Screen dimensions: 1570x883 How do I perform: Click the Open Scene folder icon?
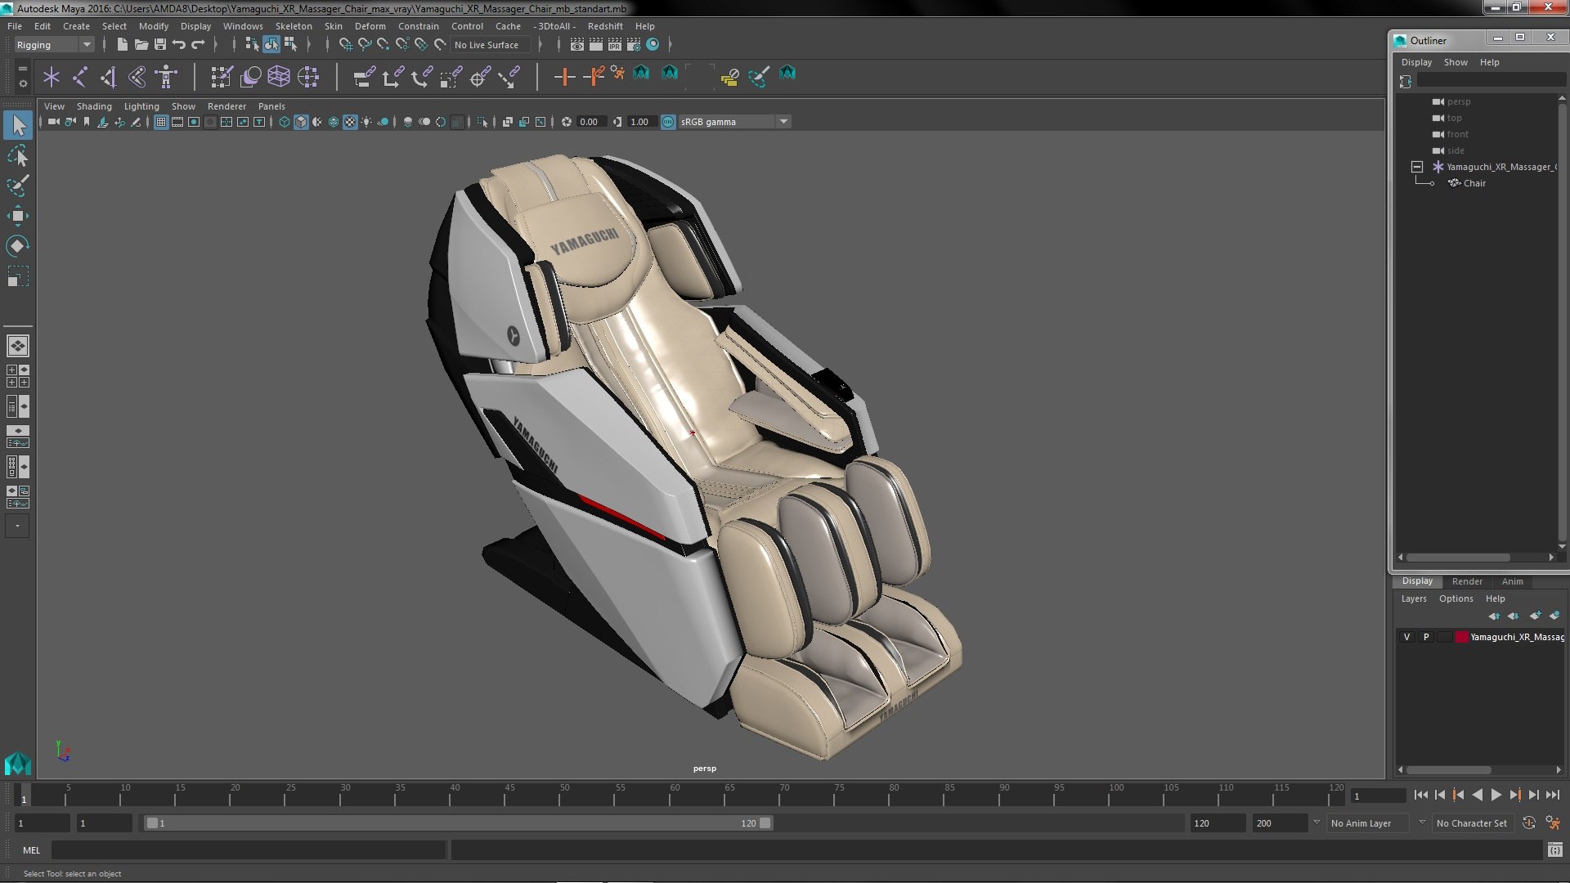141,44
